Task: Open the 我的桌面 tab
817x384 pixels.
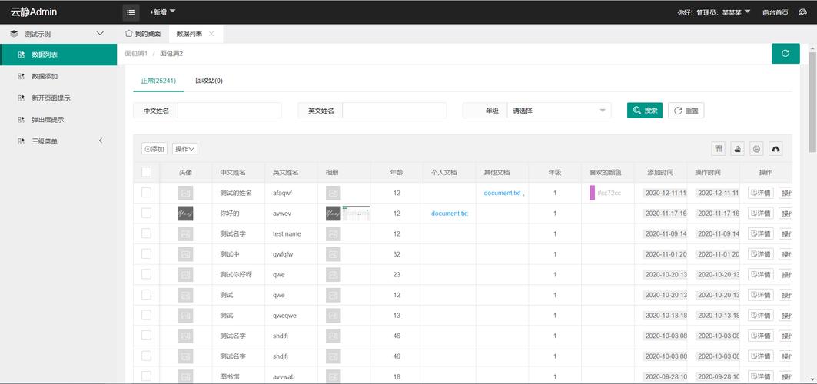Action: click(x=142, y=34)
